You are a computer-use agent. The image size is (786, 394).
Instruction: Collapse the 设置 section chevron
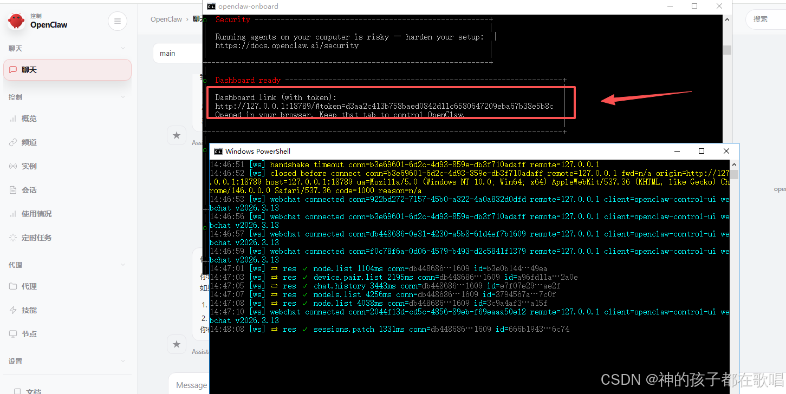(123, 362)
